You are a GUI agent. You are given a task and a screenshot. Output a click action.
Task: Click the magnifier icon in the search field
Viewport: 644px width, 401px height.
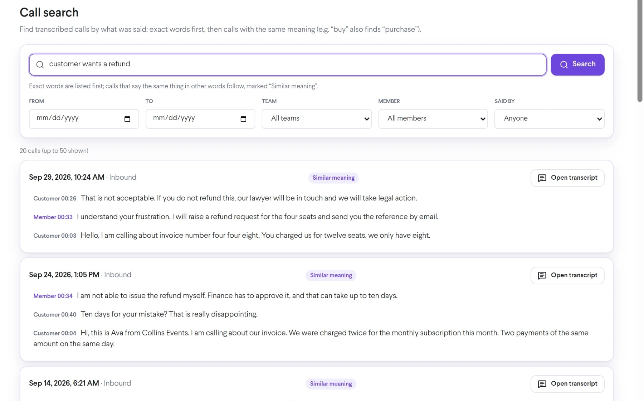point(40,64)
